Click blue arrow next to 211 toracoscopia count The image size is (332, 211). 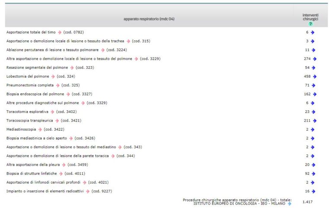[315, 121]
